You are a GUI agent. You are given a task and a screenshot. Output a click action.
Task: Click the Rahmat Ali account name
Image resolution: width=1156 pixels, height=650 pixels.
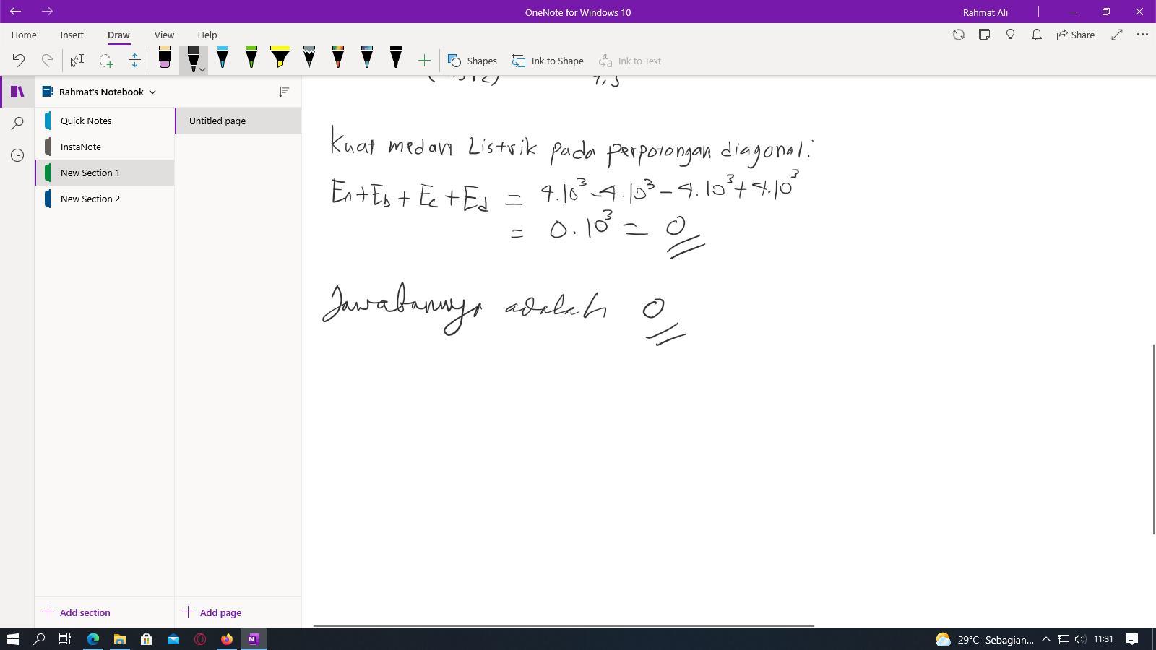pos(985,12)
